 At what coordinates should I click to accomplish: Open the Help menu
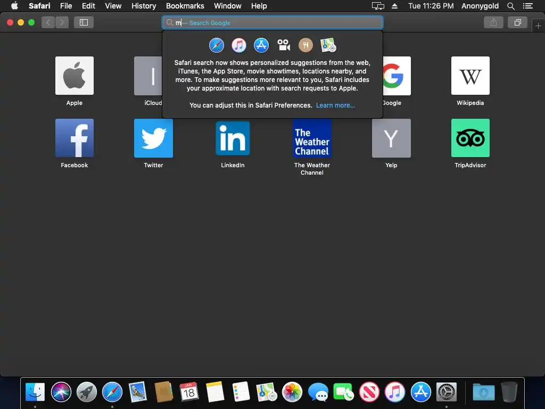pyautogui.click(x=259, y=6)
